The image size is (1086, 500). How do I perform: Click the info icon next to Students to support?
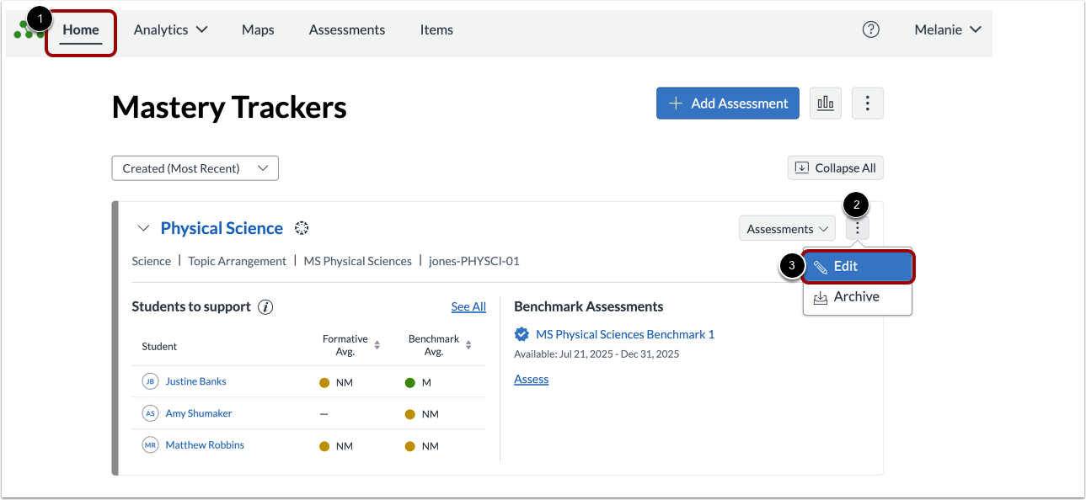tap(265, 306)
